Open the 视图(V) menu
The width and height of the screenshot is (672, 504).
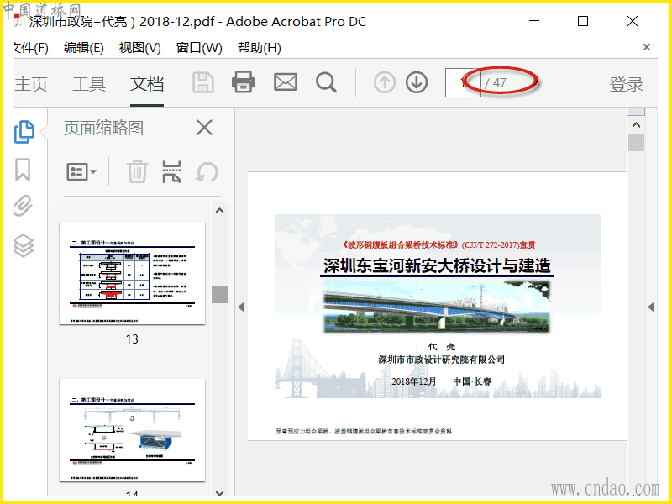[139, 47]
